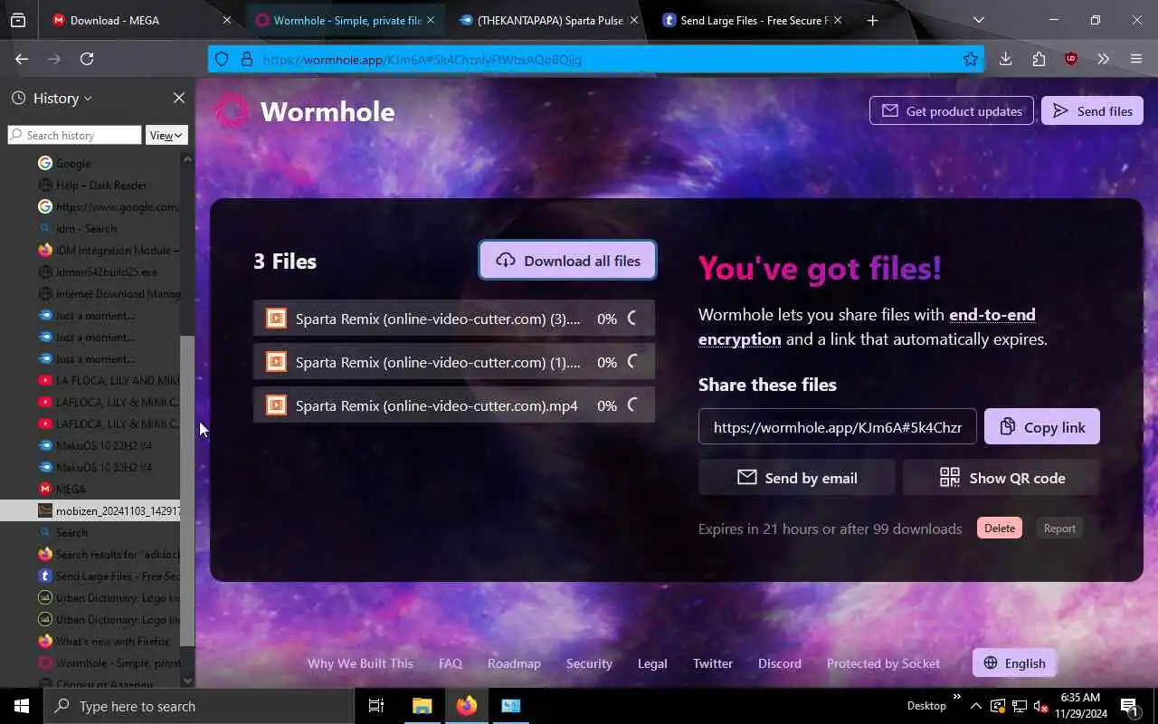The height and width of the screenshot is (724, 1158).
Task: Open the Windows Start menu
Action: click(22, 706)
